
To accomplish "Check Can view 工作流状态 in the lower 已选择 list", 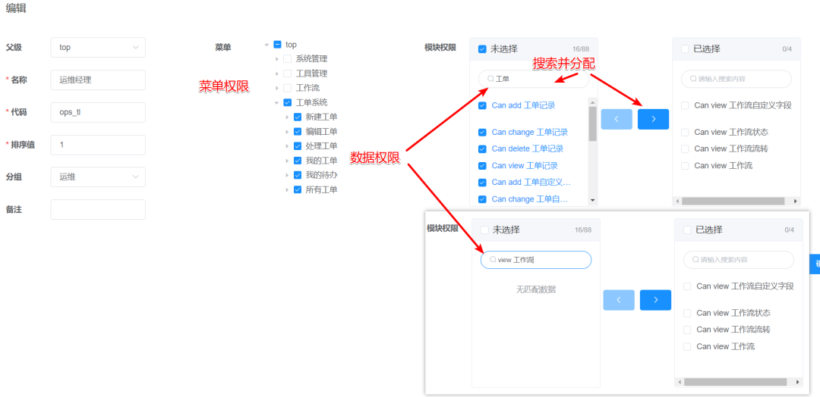I will [x=687, y=314].
